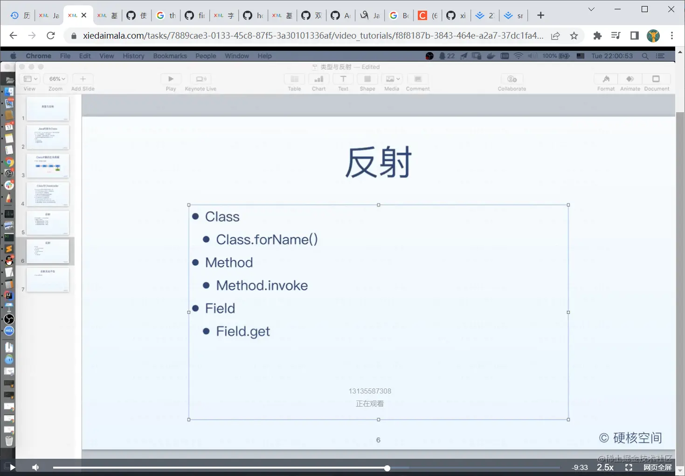Image resolution: width=685 pixels, height=476 pixels.
Task: Click the Keynote Live icon
Action: click(x=201, y=79)
